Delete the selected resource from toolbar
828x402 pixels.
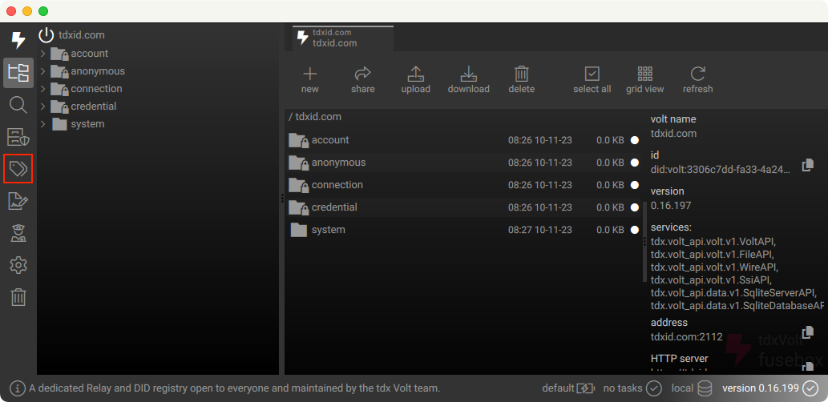point(522,80)
